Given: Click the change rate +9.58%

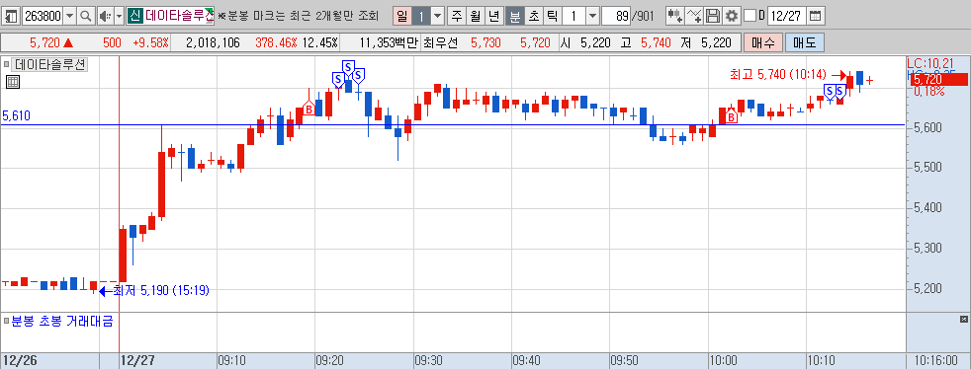Looking at the screenshot, I should coord(150,43).
